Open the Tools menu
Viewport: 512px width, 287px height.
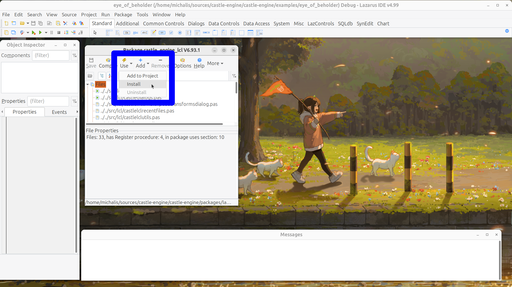142,15
